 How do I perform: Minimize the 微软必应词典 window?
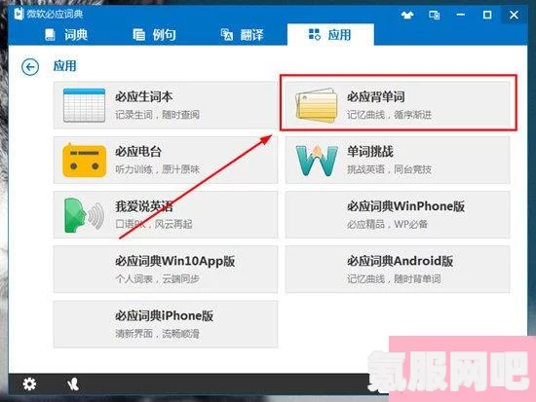point(460,15)
